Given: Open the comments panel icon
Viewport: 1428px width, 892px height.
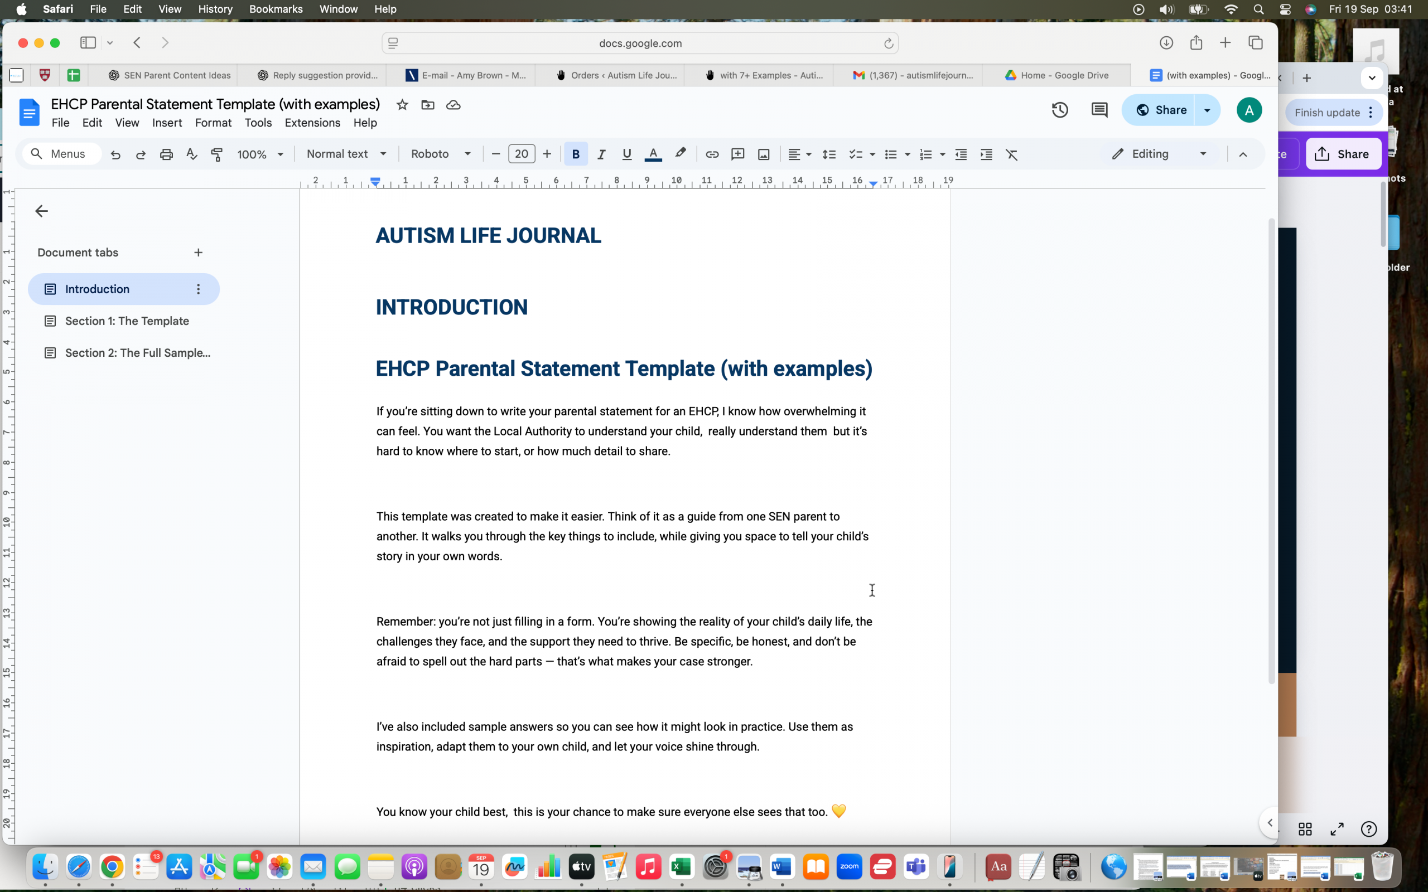Looking at the screenshot, I should [1099, 110].
